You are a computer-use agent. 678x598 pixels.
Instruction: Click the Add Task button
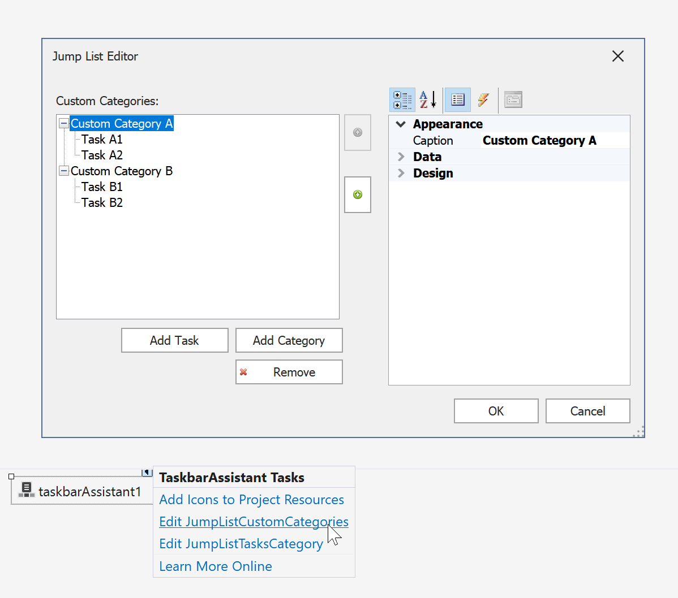(174, 340)
